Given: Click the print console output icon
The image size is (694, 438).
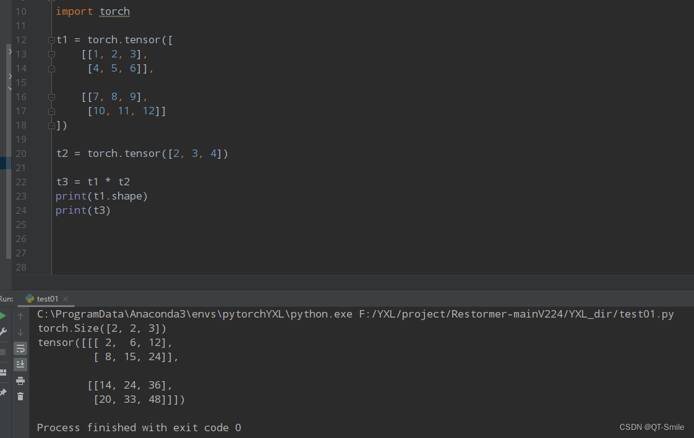Looking at the screenshot, I should click(x=20, y=381).
